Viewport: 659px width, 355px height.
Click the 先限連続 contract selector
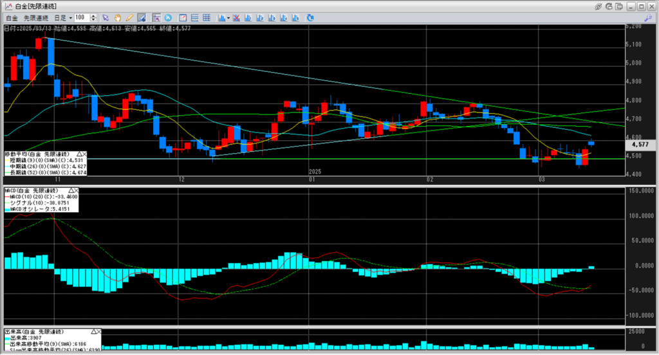(x=36, y=17)
